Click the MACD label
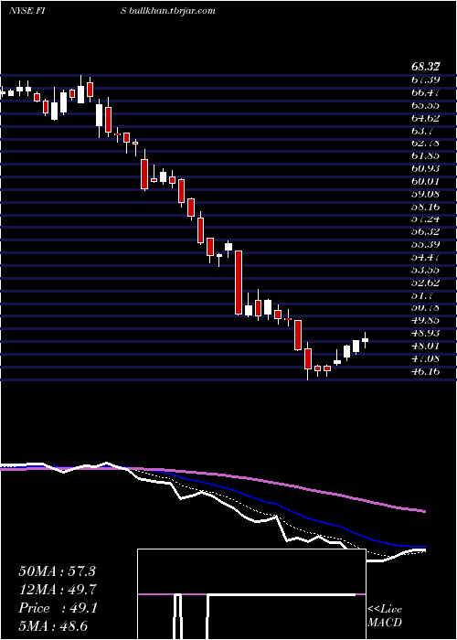This screenshot has height=640, width=457. 385,623
